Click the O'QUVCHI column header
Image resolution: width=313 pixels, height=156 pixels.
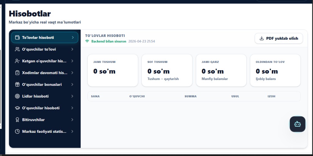(137, 96)
